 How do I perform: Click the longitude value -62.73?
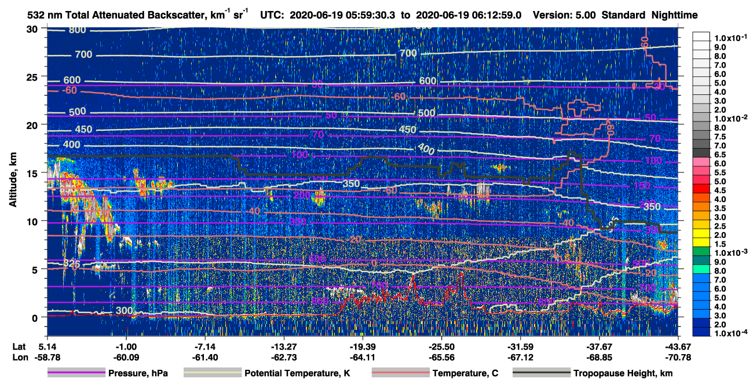pos(284,358)
